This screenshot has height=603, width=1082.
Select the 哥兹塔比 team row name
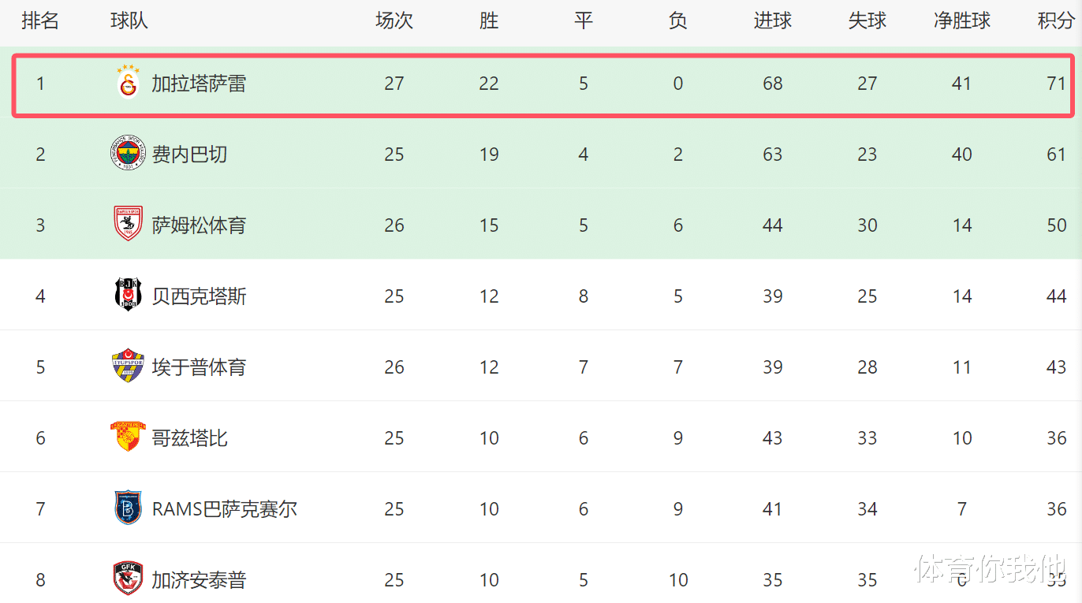(x=189, y=438)
